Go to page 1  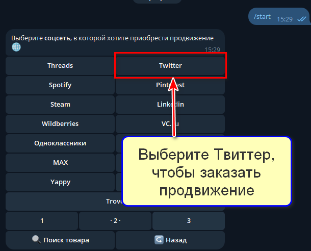[x=42, y=221]
